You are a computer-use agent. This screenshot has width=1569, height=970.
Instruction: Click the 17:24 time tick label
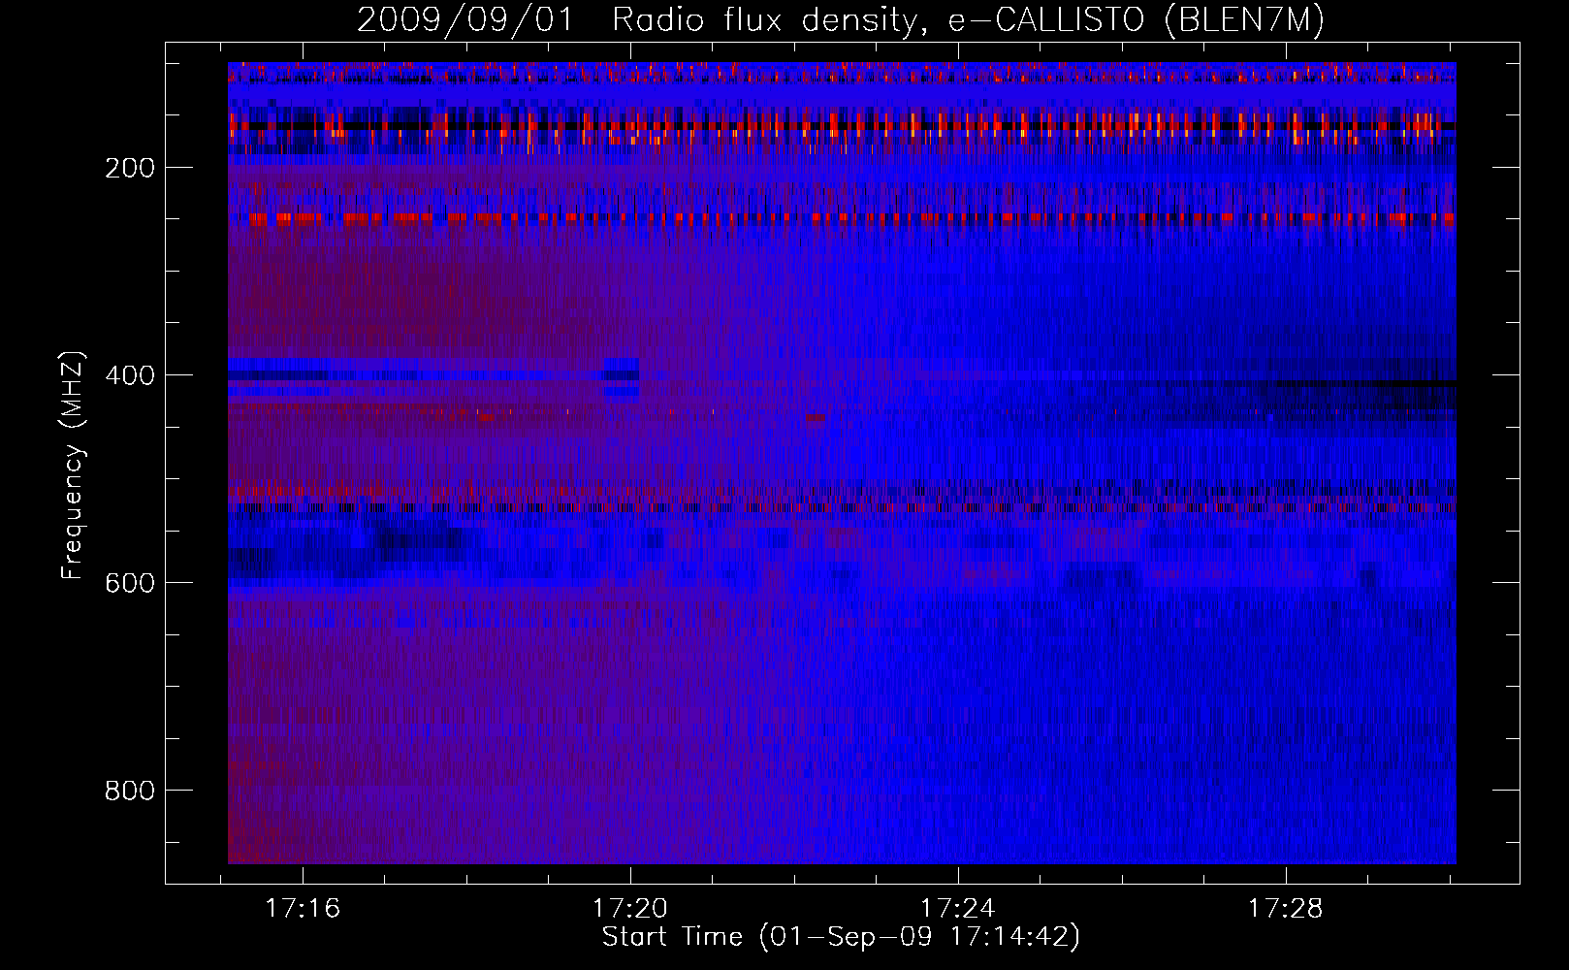[x=958, y=909]
